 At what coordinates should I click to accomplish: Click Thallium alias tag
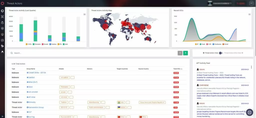(x=64, y=102)
